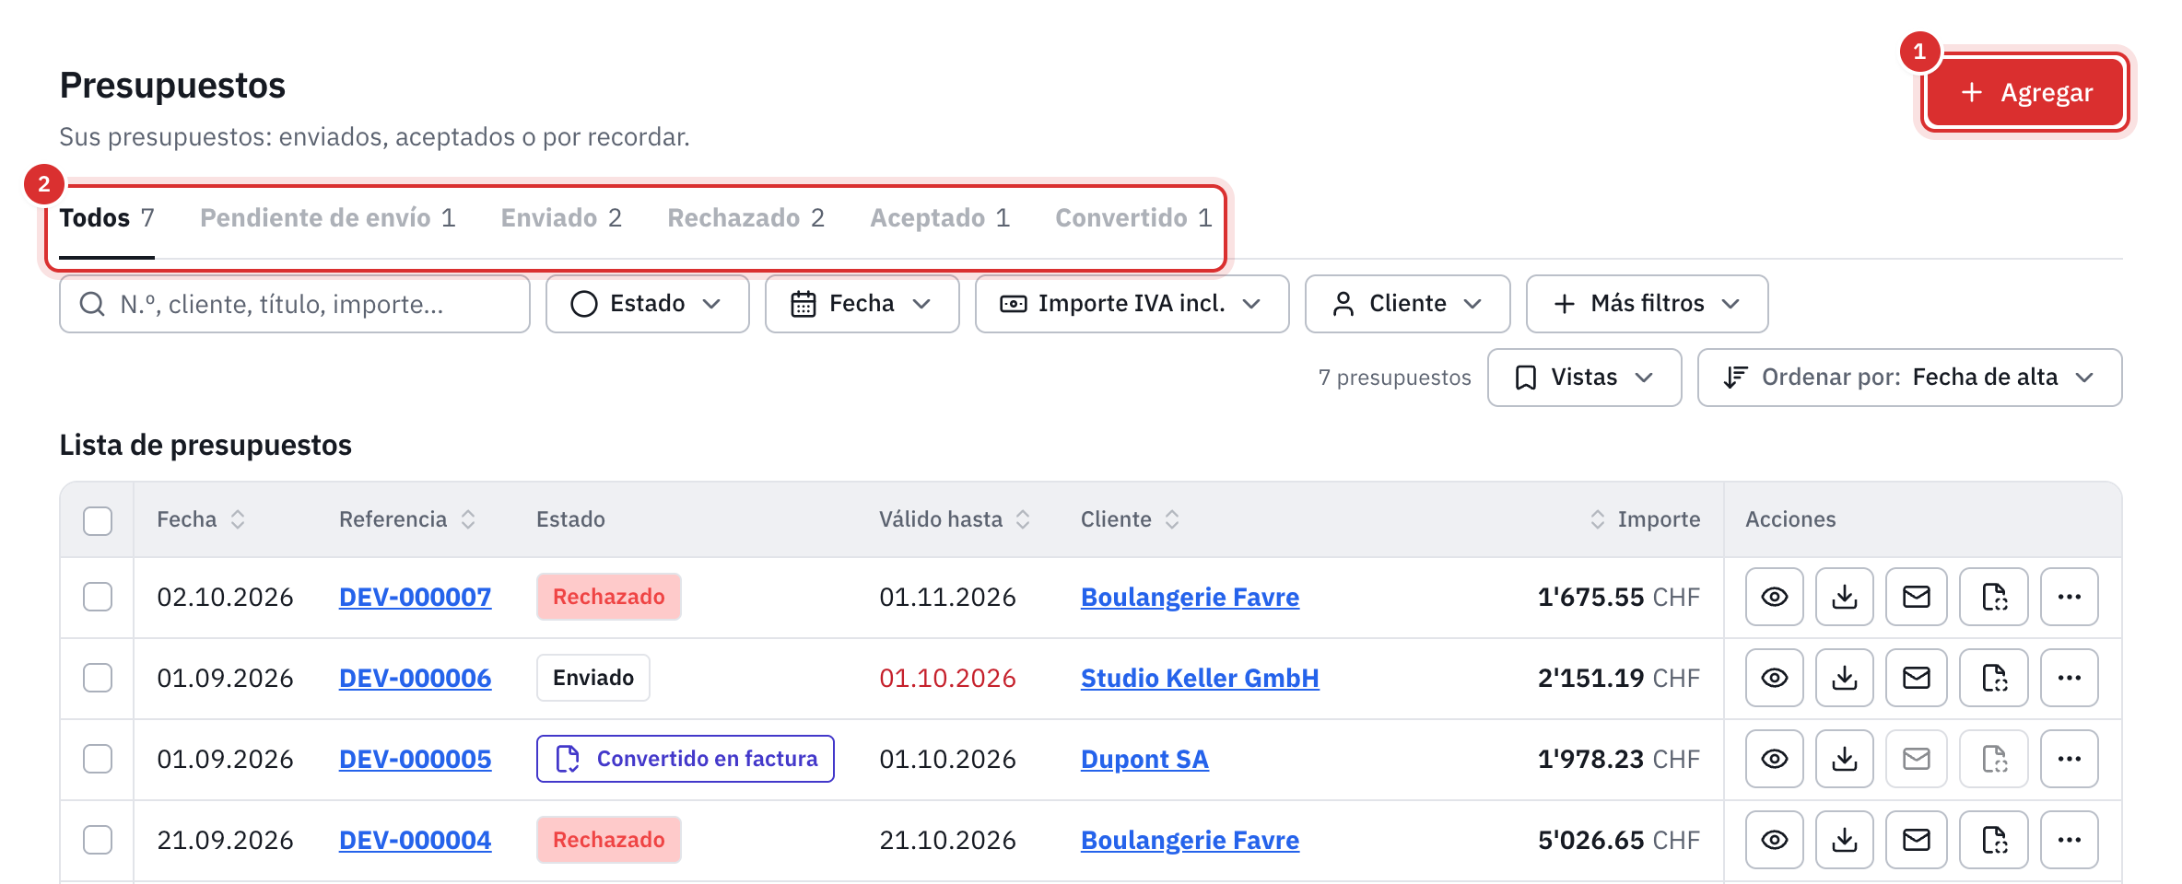Open the Cliente filter dropdown
Viewport: 2182px width, 884px height.
(x=1407, y=304)
